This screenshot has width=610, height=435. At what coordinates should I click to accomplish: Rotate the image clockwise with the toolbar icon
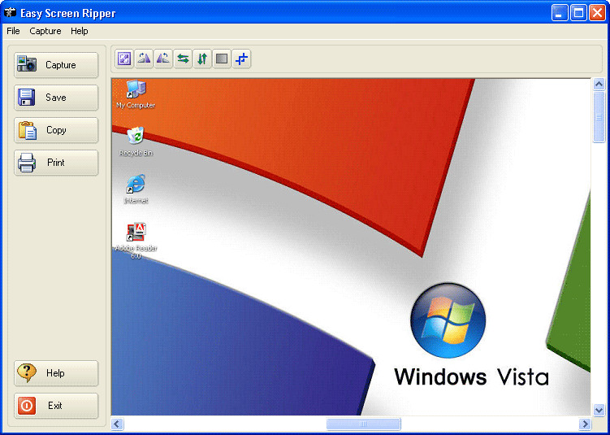point(144,59)
